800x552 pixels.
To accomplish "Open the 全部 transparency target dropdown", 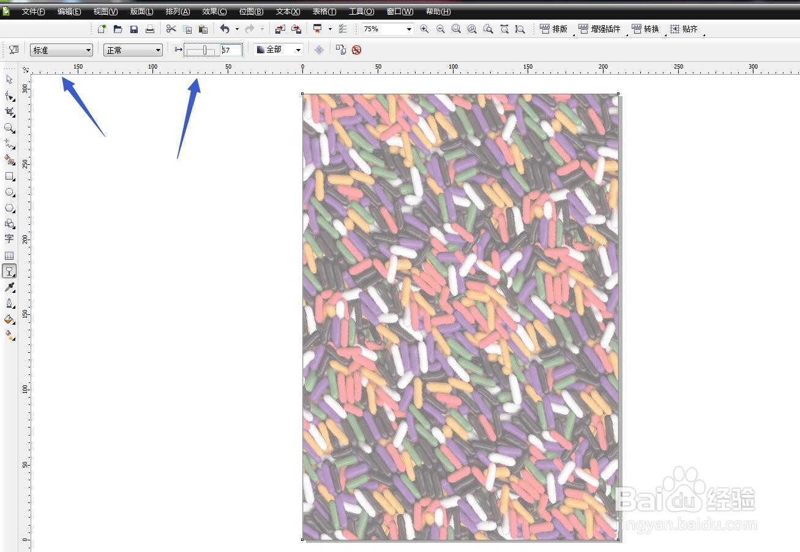I will click(279, 50).
